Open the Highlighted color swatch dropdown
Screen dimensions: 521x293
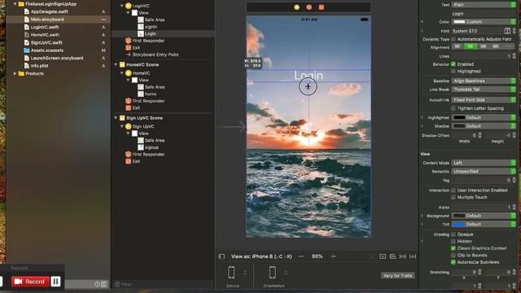point(484,117)
